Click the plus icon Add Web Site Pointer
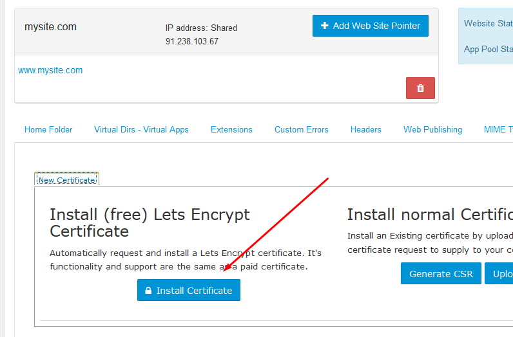The height and width of the screenshot is (337, 513). [x=371, y=26]
